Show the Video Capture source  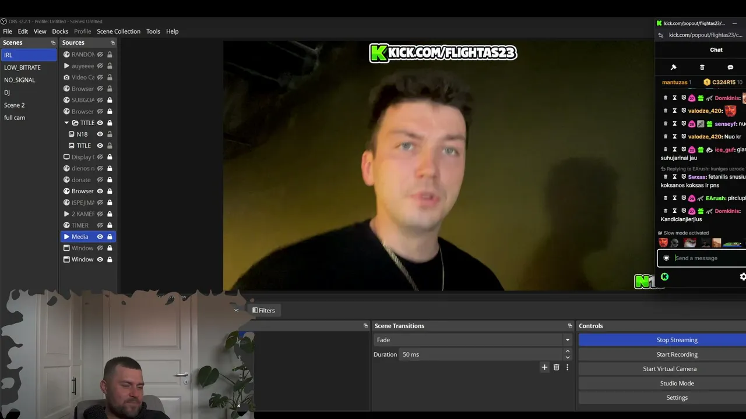point(100,77)
